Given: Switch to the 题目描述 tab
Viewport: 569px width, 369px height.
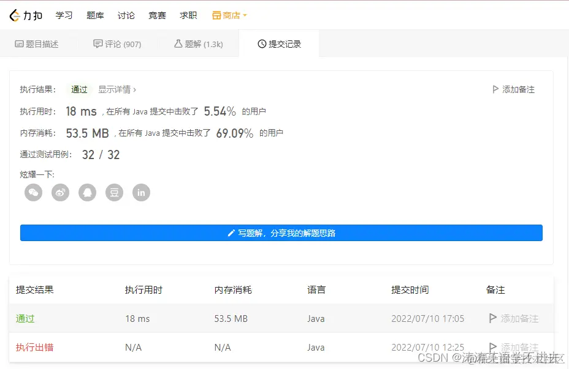Looking at the screenshot, I should pyautogui.click(x=39, y=43).
